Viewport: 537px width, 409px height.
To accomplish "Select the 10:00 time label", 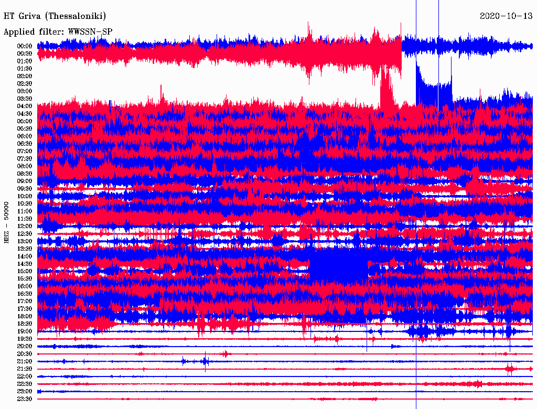I will coord(25,196).
